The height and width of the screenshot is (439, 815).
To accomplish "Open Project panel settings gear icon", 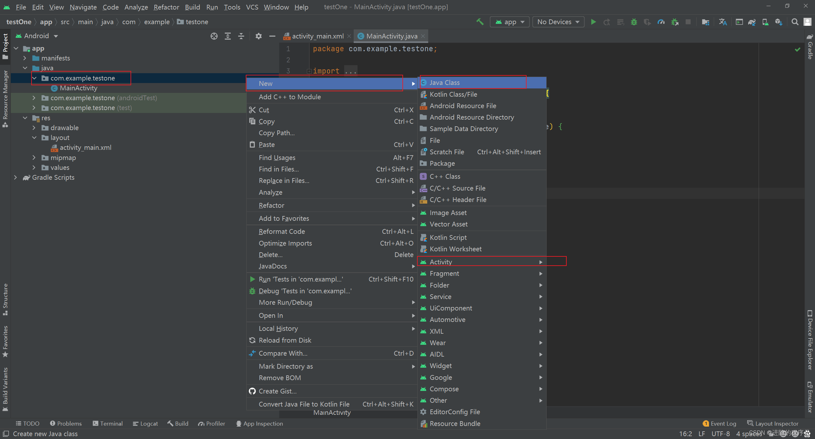I will (x=259, y=36).
